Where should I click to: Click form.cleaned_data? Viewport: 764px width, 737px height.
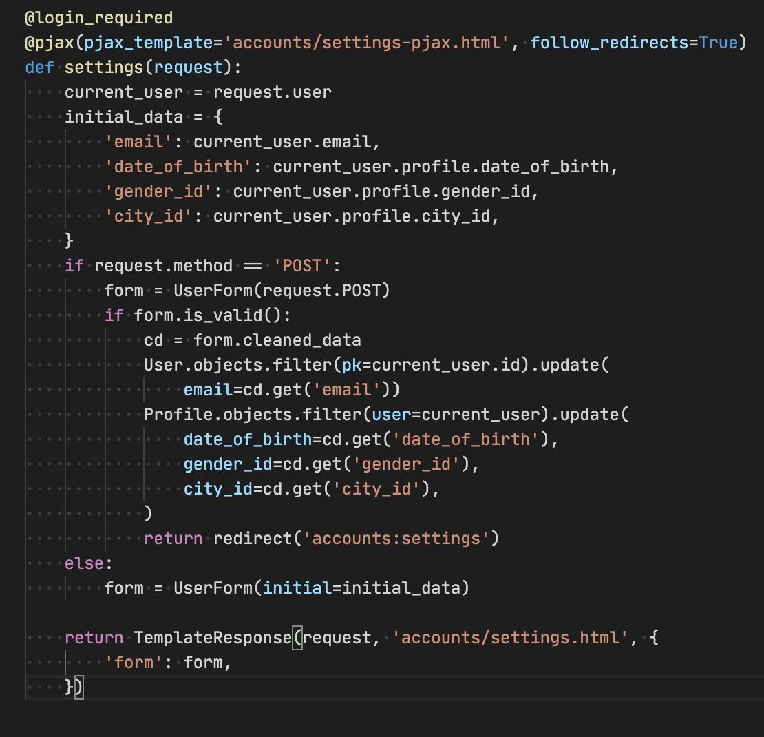click(277, 340)
